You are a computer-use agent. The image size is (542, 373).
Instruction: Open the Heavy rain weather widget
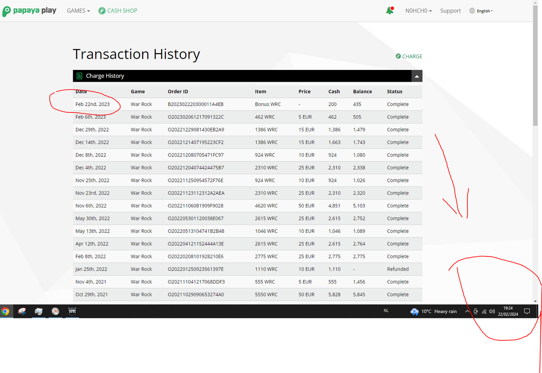coord(433,311)
